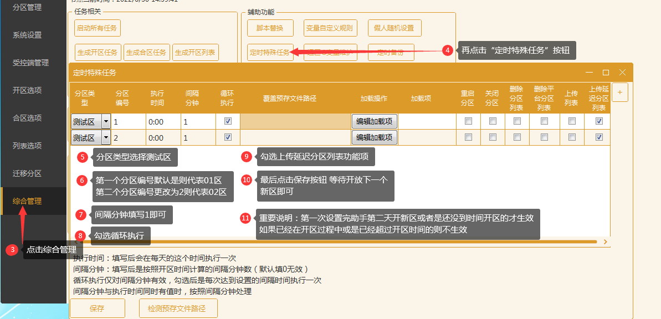Screen dimensions: 661x319
Task: Enable 重启分区 checkbox for row two
Action: 468,137
